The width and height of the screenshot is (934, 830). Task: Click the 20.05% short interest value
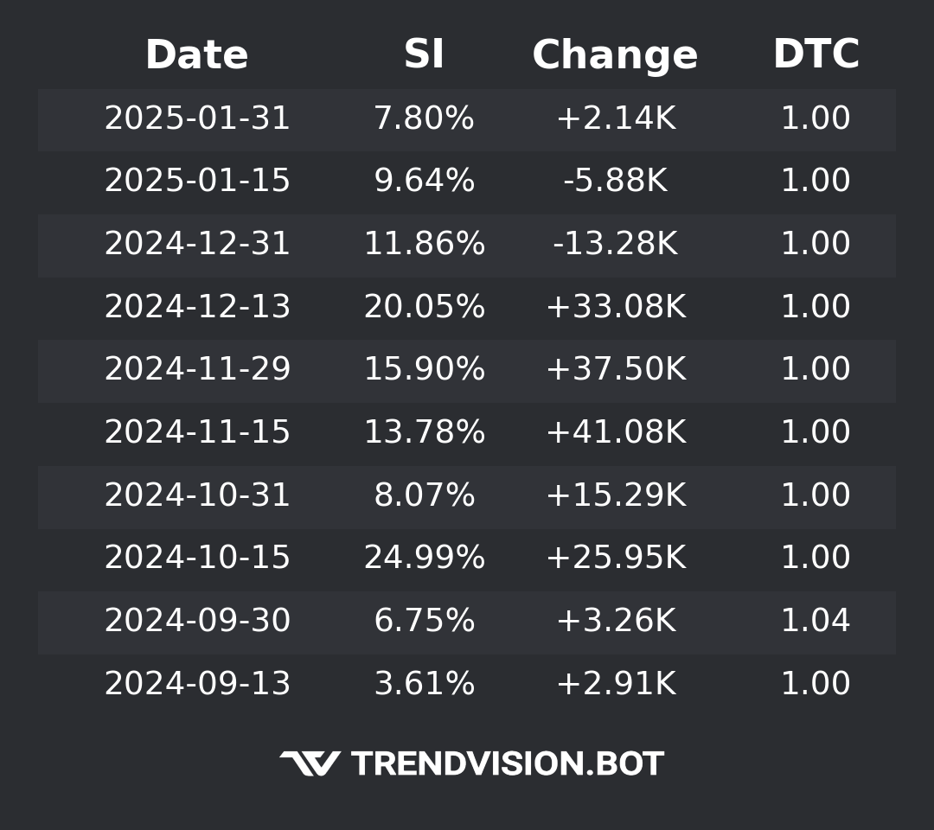pyautogui.click(x=424, y=307)
